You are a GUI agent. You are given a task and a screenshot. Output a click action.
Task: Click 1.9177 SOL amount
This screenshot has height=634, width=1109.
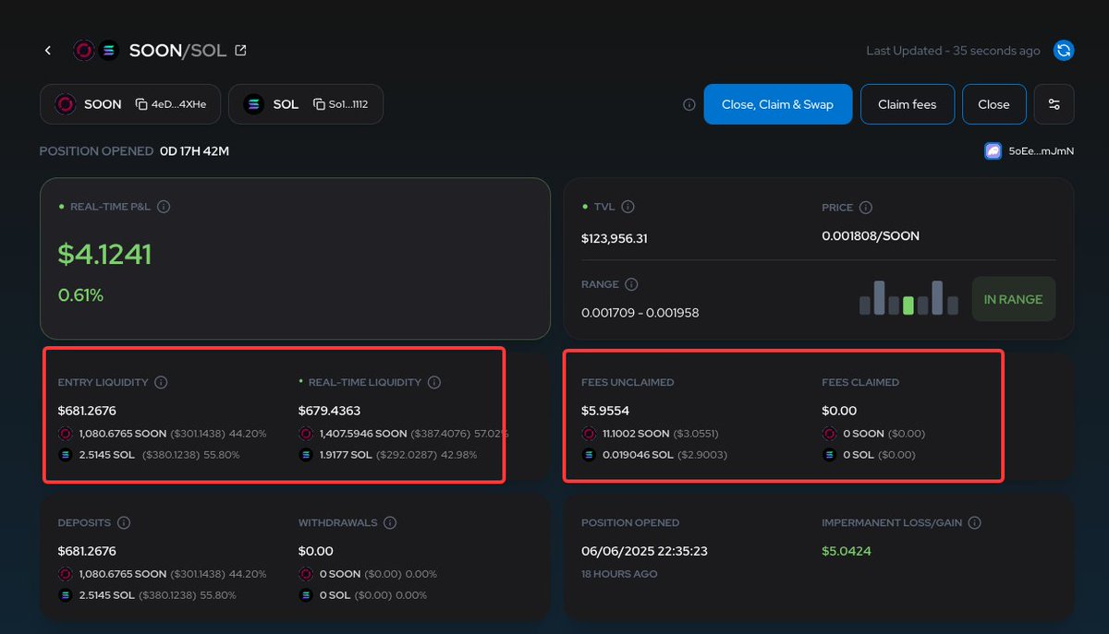(x=347, y=455)
